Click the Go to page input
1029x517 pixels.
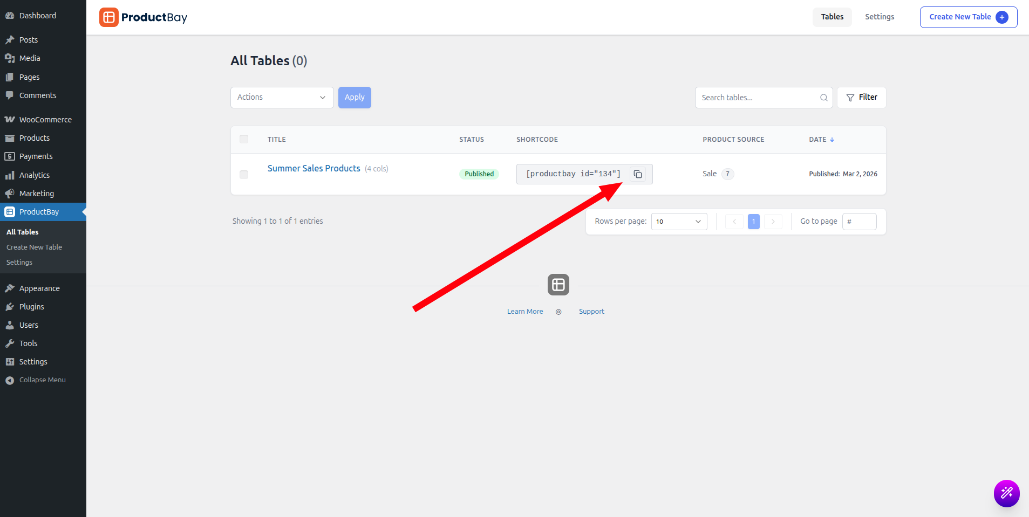pos(859,222)
